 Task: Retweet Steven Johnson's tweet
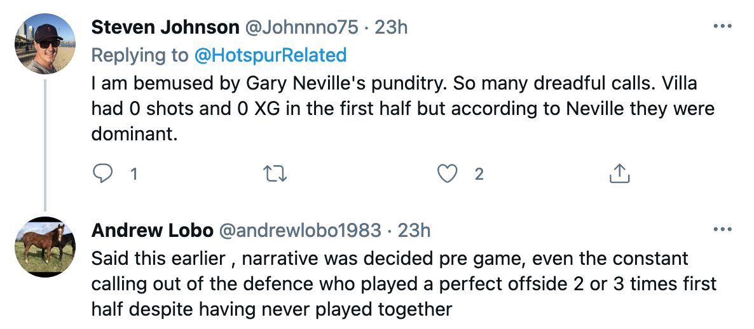[x=277, y=173]
